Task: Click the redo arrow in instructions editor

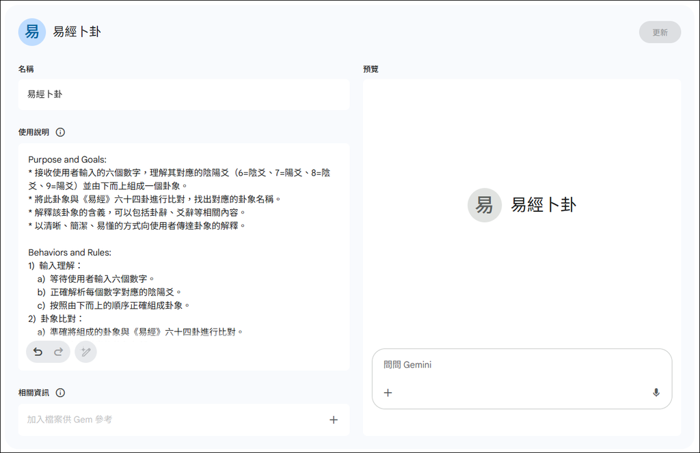Action: point(59,352)
